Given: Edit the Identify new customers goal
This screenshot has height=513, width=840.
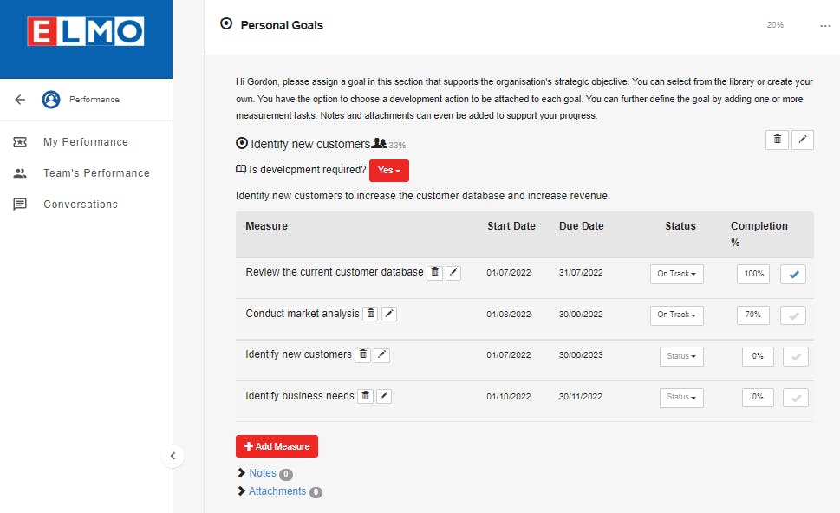Looking at the screenshot, I should (803, 140).
